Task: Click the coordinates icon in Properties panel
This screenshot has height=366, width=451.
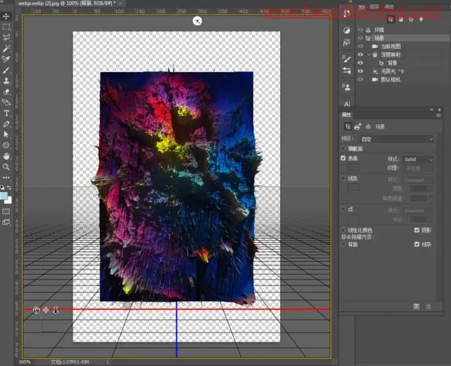Action: tap(368, 126)
